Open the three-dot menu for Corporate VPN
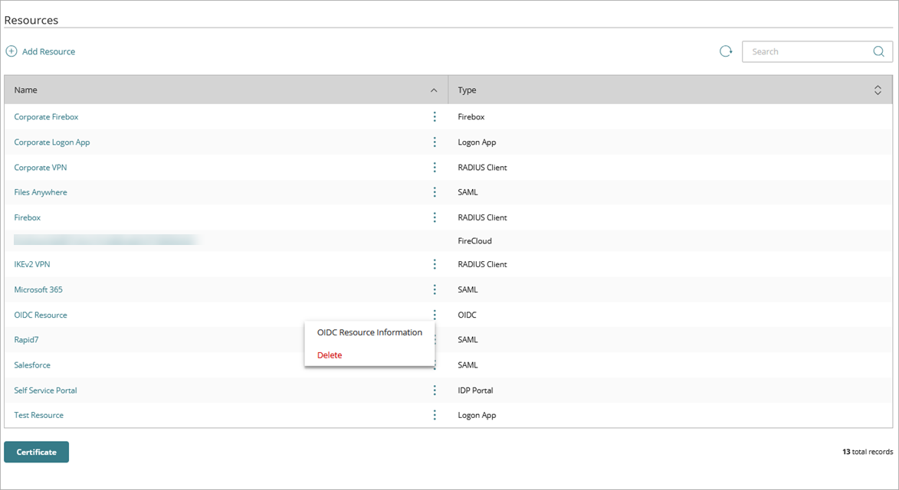The height and width of the screenshot is (490, 899). coord(435,168)
